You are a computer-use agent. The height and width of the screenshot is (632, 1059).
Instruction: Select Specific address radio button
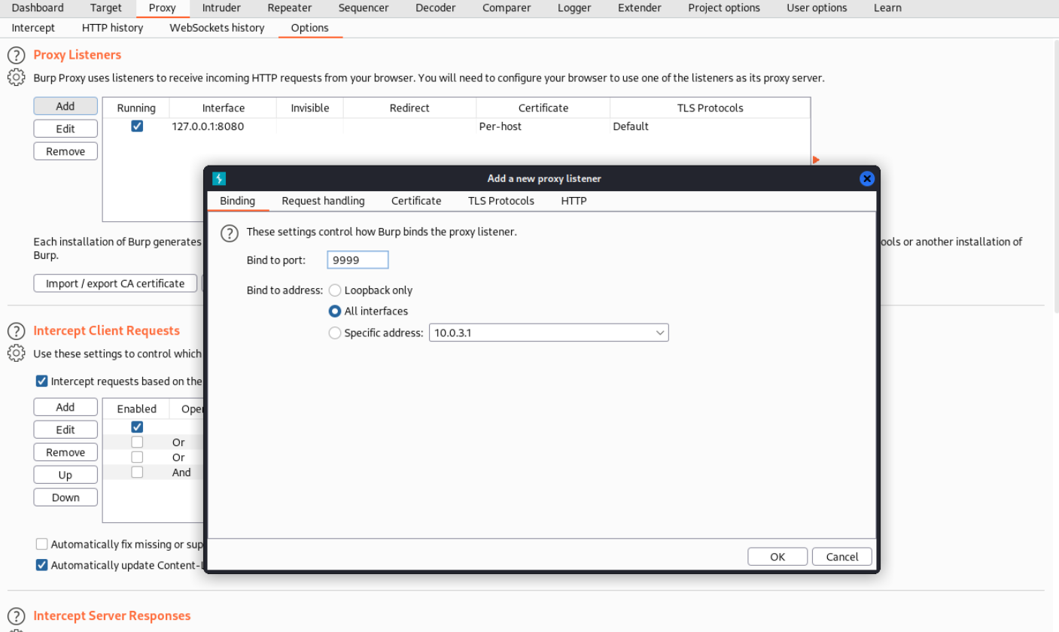335,333
